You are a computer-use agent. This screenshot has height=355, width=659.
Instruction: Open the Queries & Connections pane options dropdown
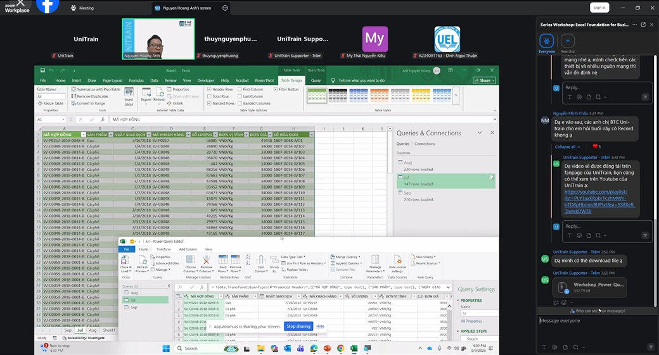pos(480,133)
